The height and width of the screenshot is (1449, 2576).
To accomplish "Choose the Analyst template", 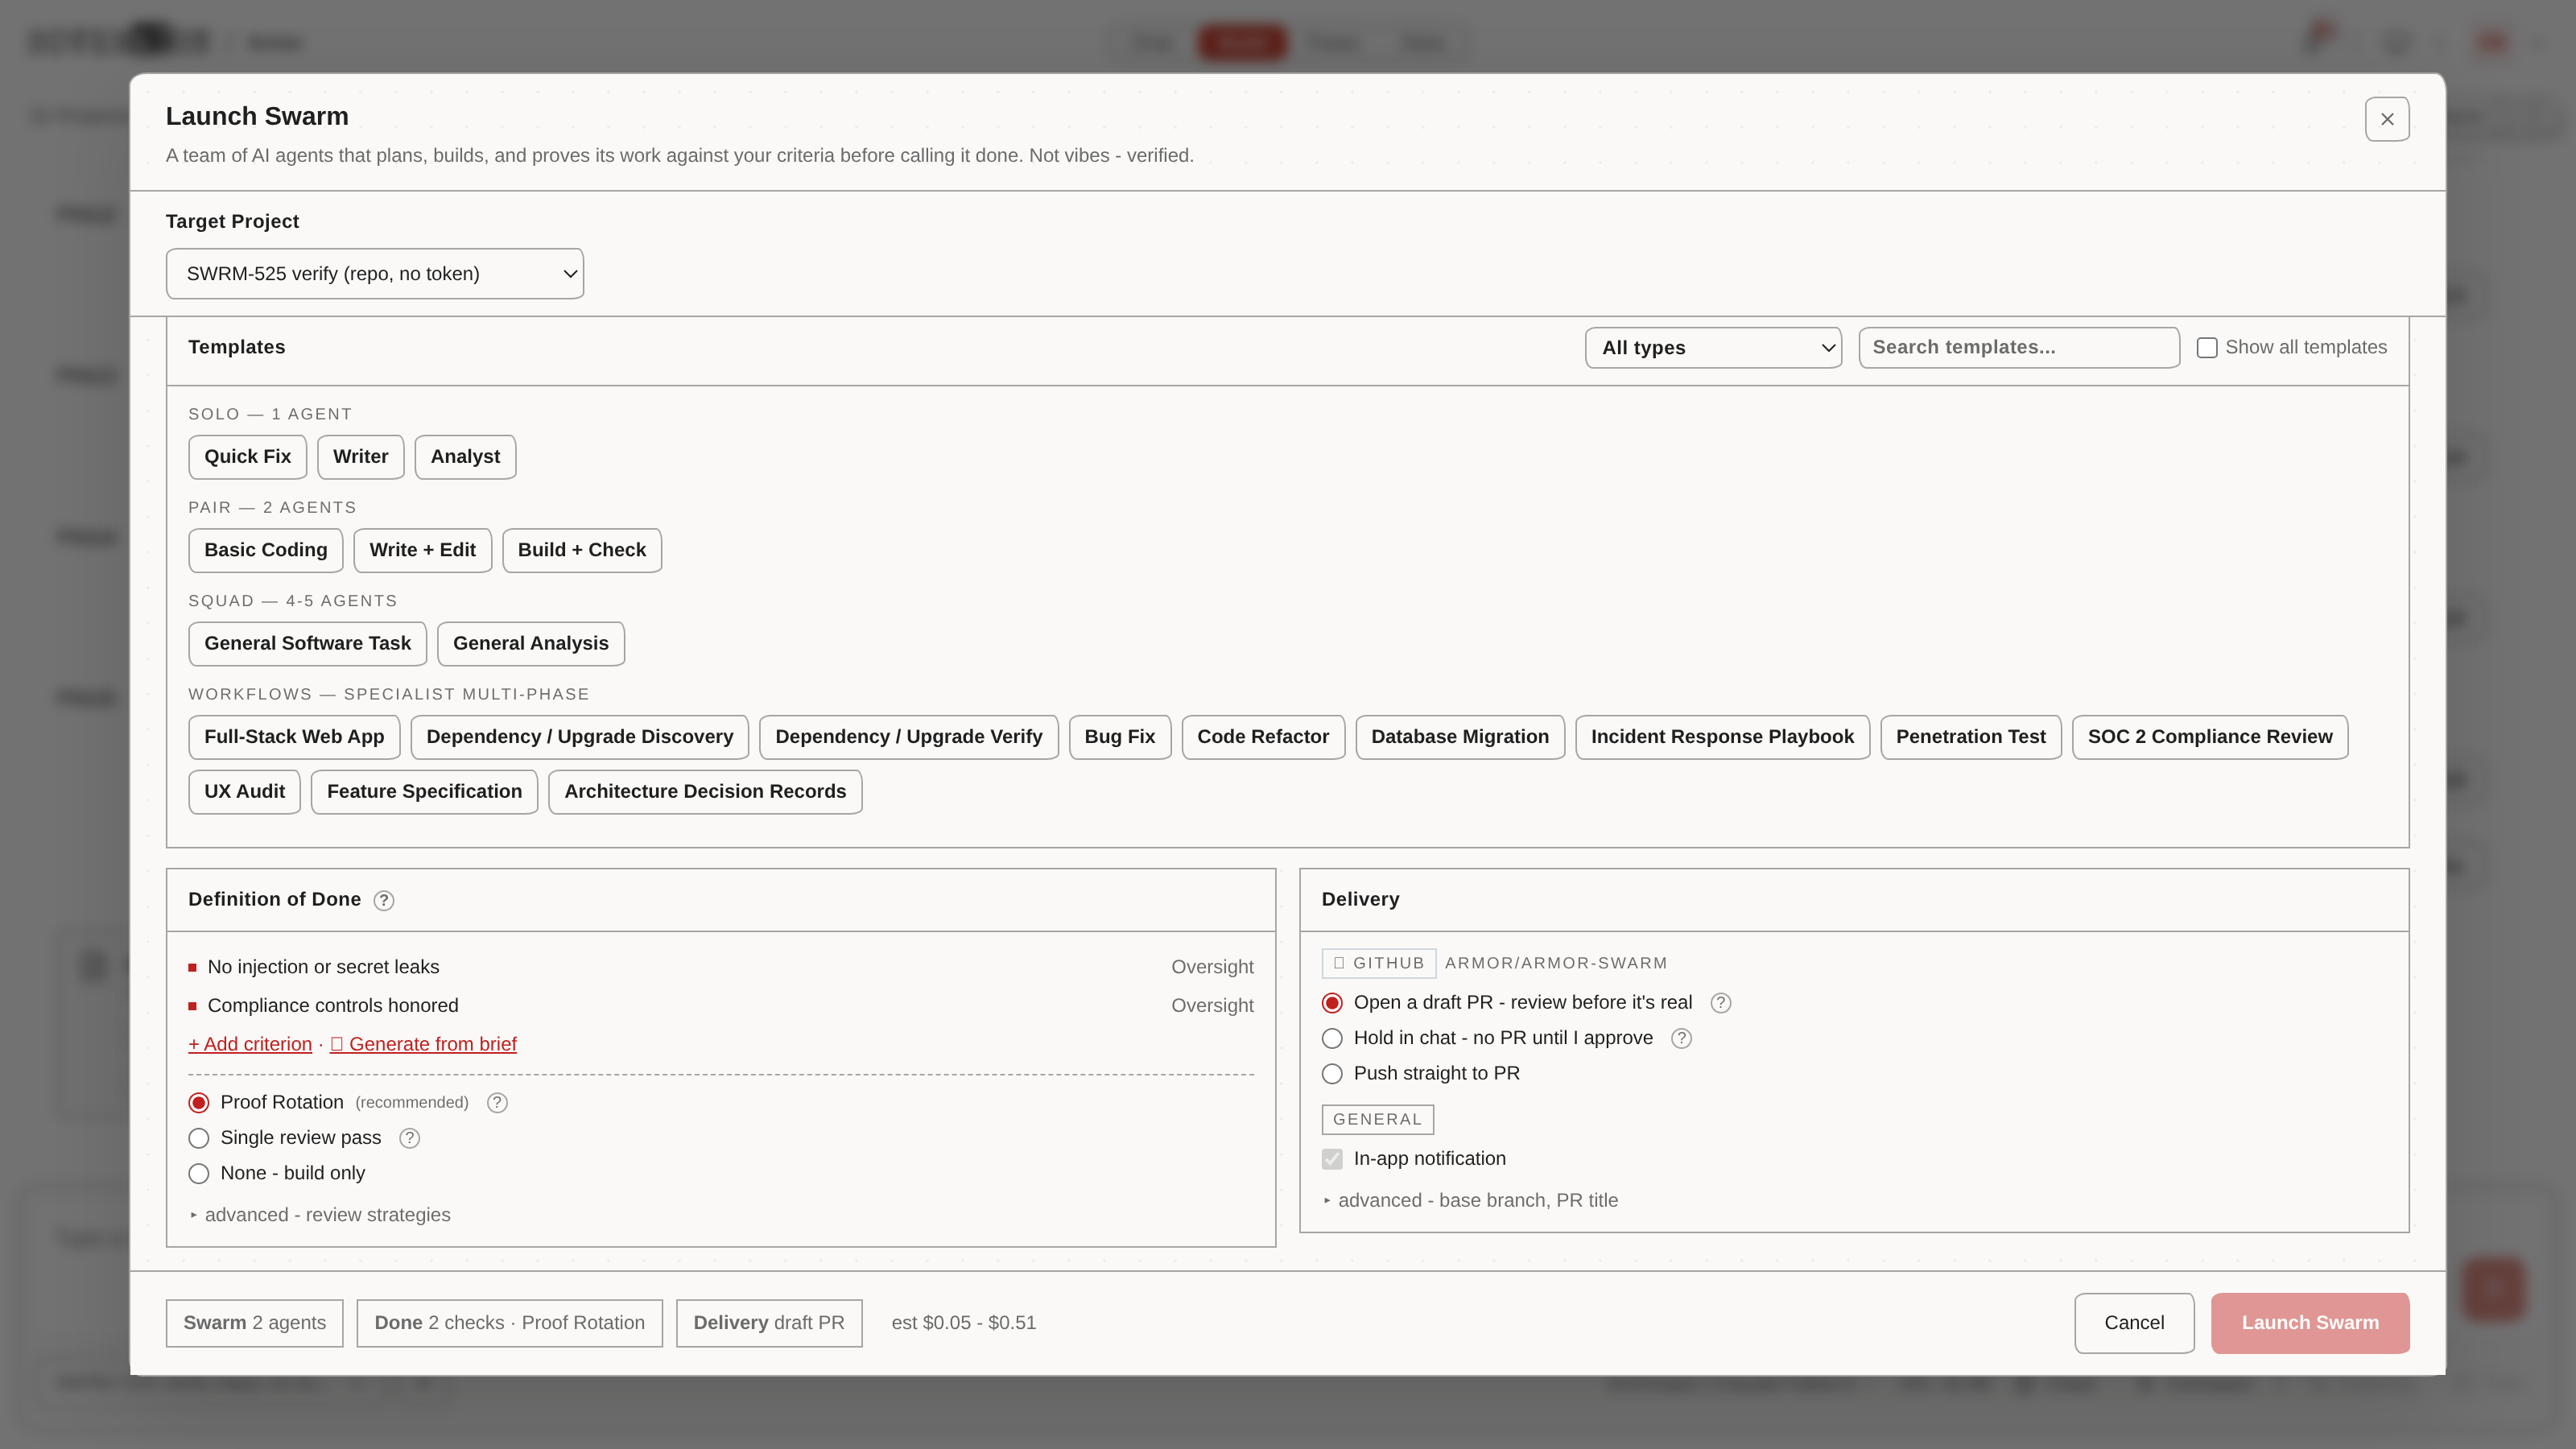I will coord(465,456).
